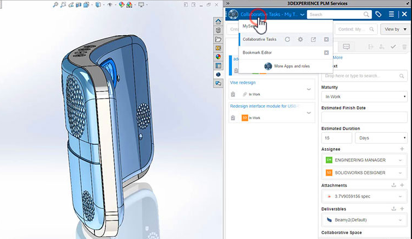Viewport: 412px width, 239px height.
Task: Click the Estimated Duration value 15 field
Action: pos(337,138)
